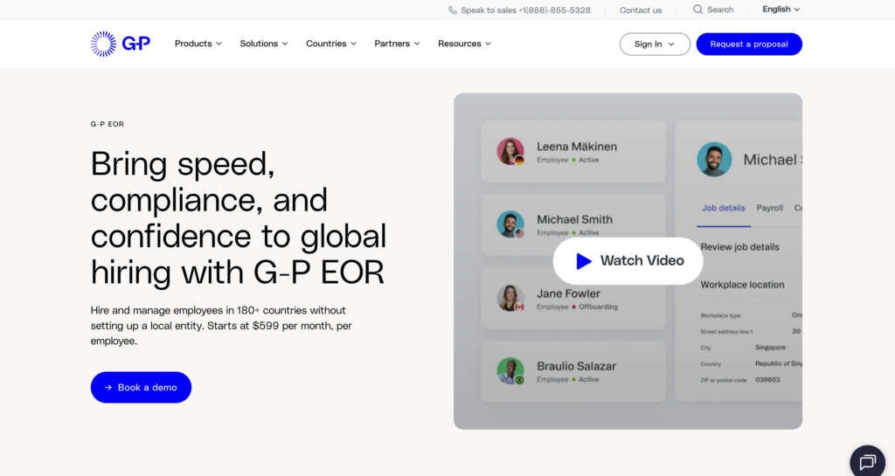This screenshot has height=476, width=895.
Task: Click the Search text field
Action: pos(720,10)
